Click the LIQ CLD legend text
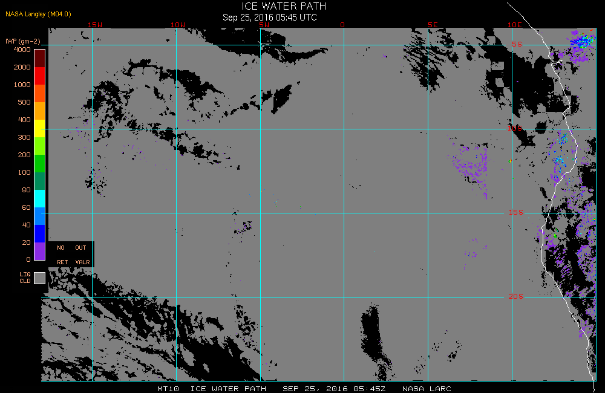 click(25, 278)
